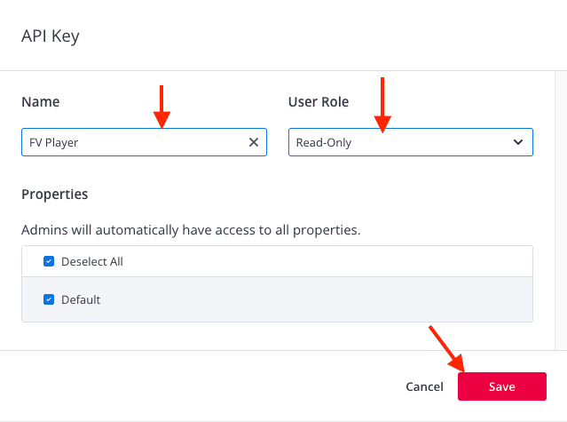Click the checkmark icon beside Deselect All

click(x=49, y=261)
